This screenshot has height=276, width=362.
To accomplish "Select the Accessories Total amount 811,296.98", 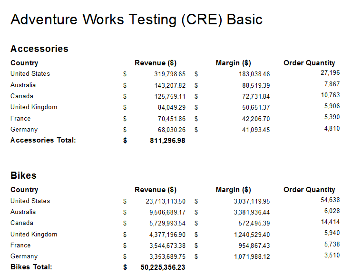I will pos(167,141).
